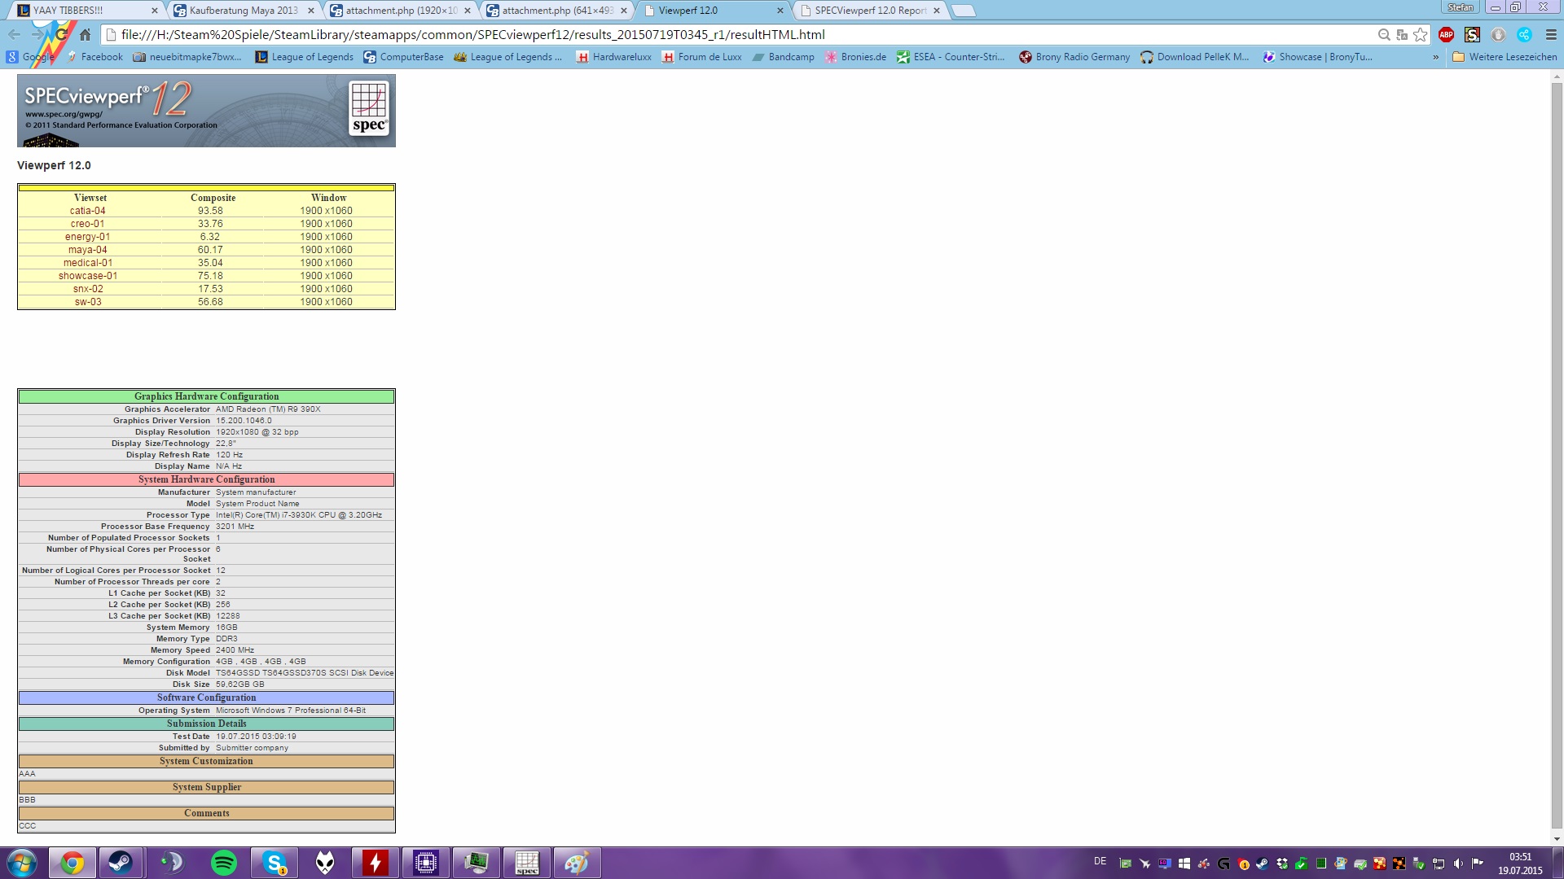The image size is (1564, 879).
Task: Open the medical-01 viewset link
Action: pyautogui.click(x=88, y=263)
